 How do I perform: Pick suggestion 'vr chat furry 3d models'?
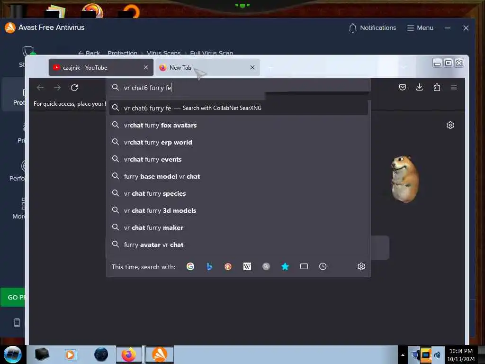(238, 210)
